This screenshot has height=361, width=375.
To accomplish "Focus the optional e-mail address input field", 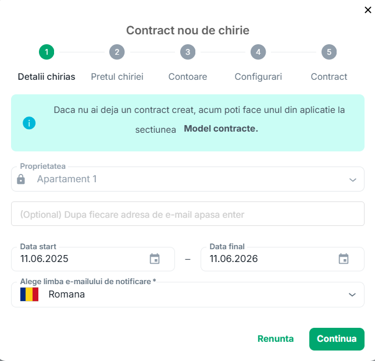I will point(188,214).
